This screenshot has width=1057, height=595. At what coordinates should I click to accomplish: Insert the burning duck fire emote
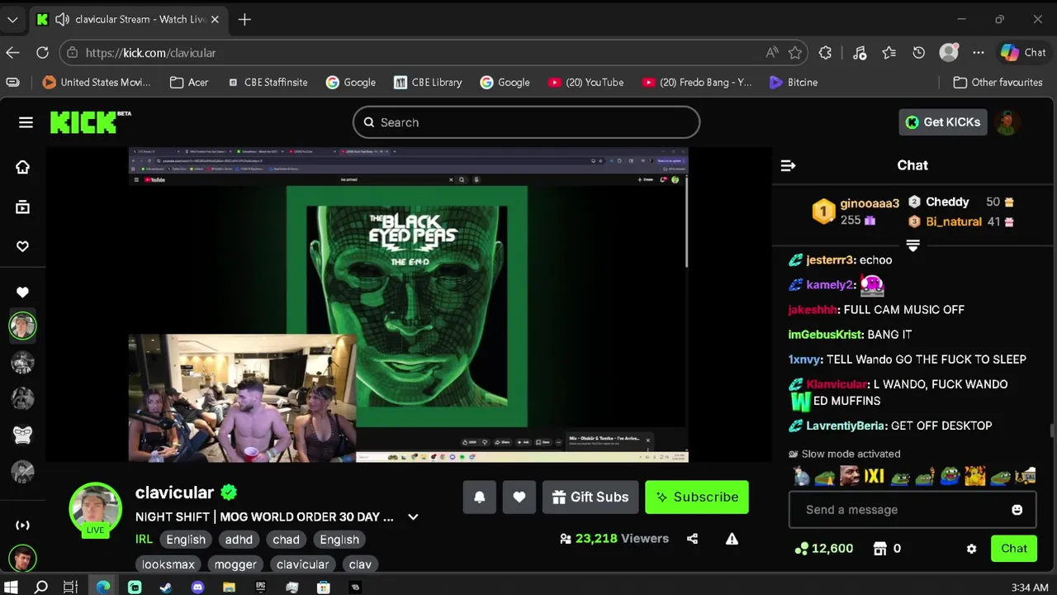pos(975,476)
